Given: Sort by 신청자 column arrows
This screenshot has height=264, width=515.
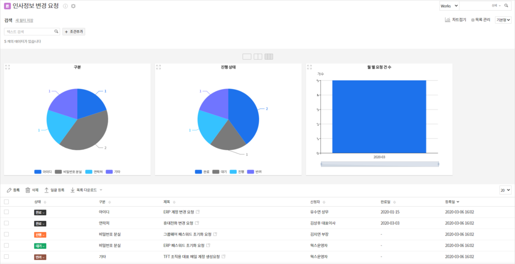Looking at the screenshot, I should [x=325, y=202].
